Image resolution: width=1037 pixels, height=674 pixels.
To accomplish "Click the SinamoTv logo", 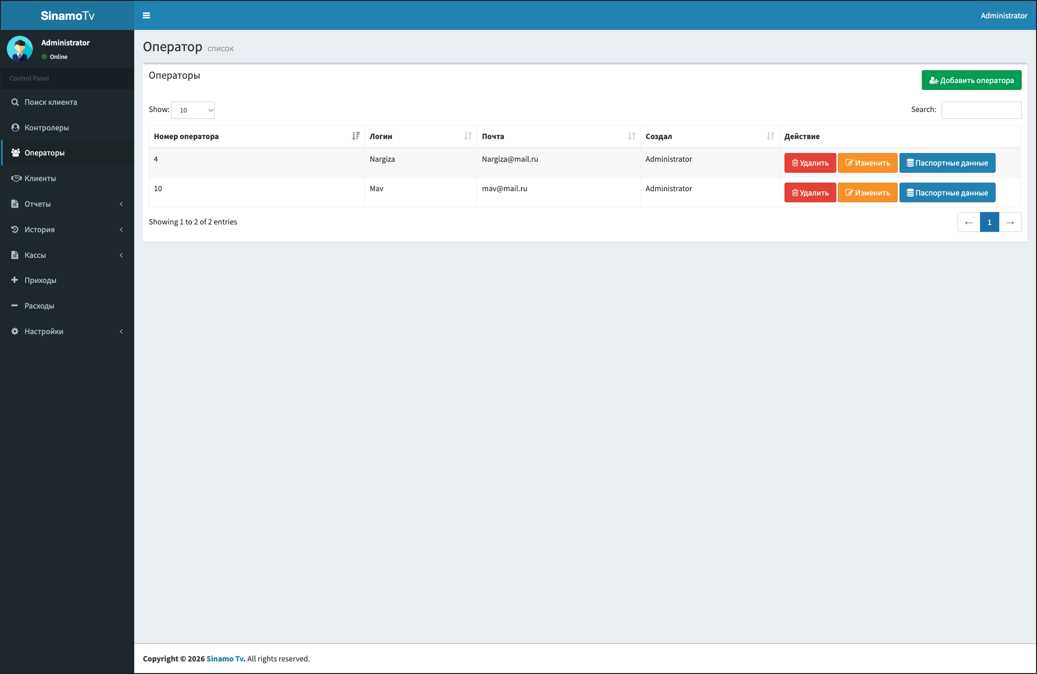I will (x=68, y=15).
